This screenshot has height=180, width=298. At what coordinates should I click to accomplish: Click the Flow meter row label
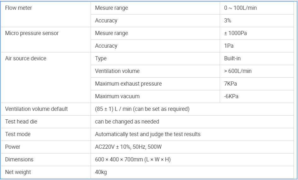[x=19, y=8]
